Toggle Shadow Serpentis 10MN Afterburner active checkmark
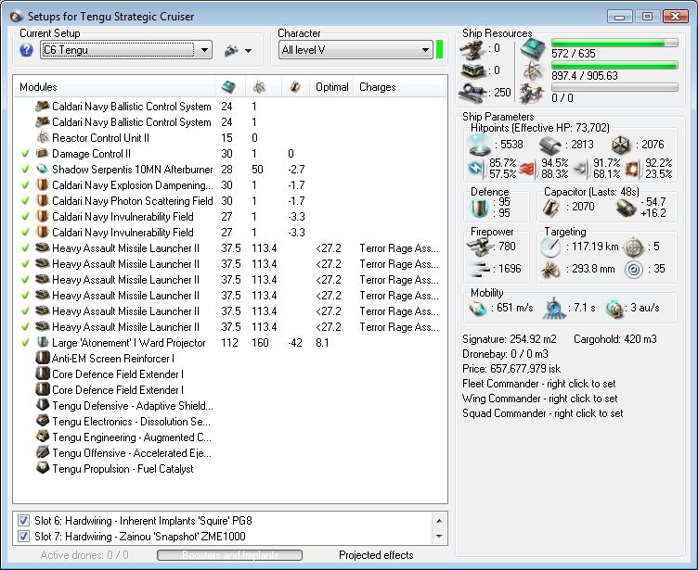The width and height of the screenshot is (698, 570). 25,170
